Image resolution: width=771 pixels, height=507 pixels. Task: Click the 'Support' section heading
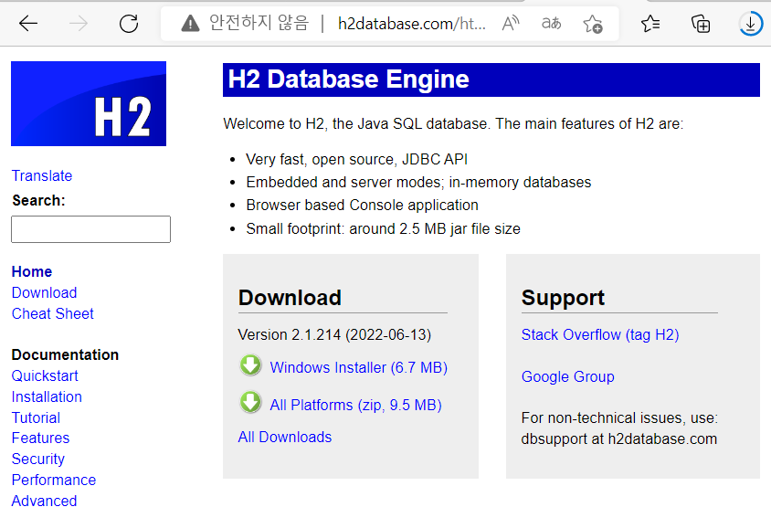click(563, 298)
